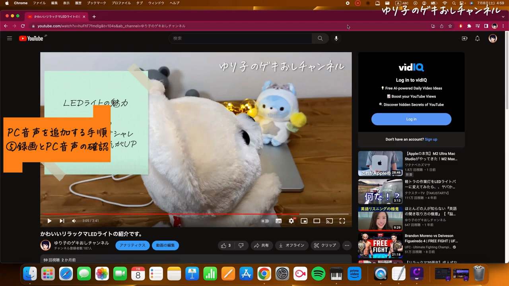The width and height of the screenshot is (509, 286).
Task: Start voice search with microphone icon
Action: pyautogui.click(x=336, y=38)
